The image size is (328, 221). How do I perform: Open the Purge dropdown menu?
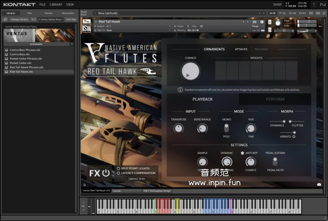click(258, 26)
